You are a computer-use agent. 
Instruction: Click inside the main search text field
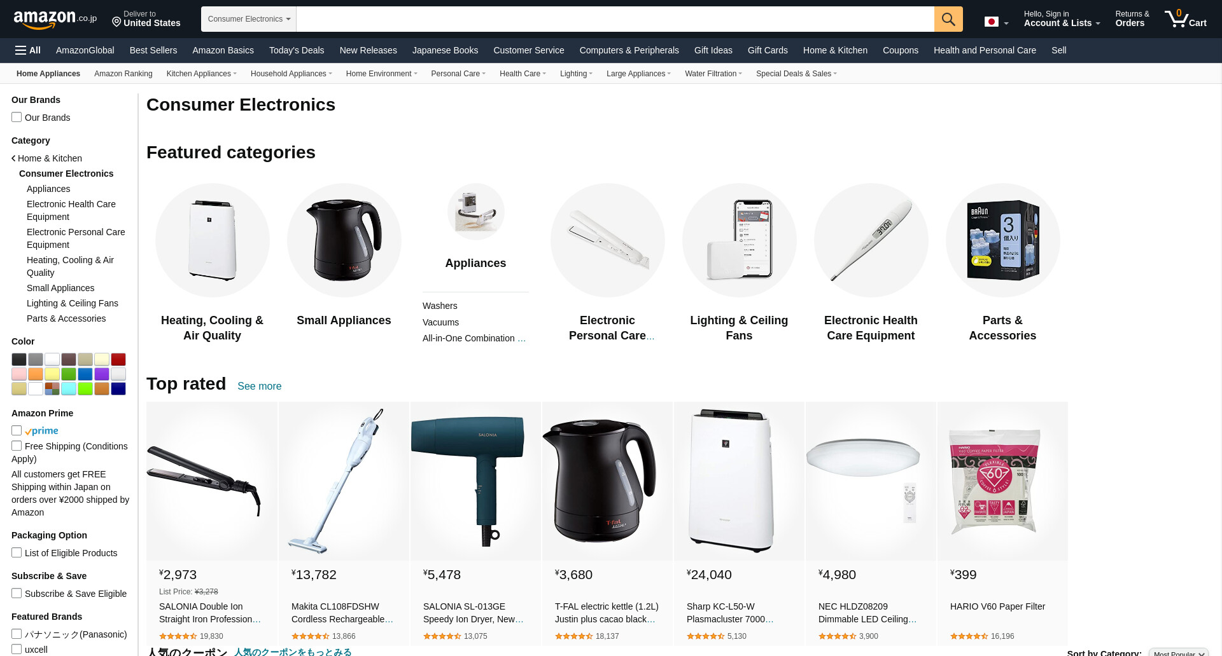coord(615,19)
